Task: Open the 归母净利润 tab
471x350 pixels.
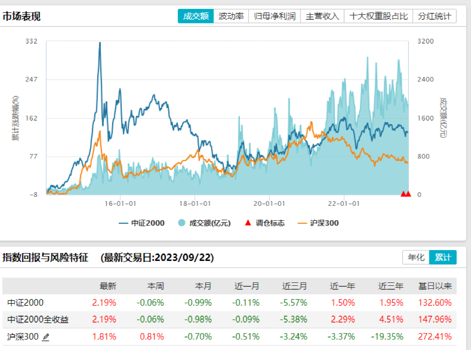Action: (274, 15)
